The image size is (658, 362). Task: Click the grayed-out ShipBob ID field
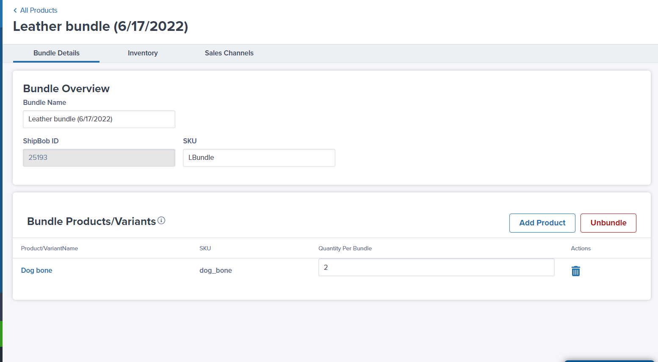(x=99, y=157)
